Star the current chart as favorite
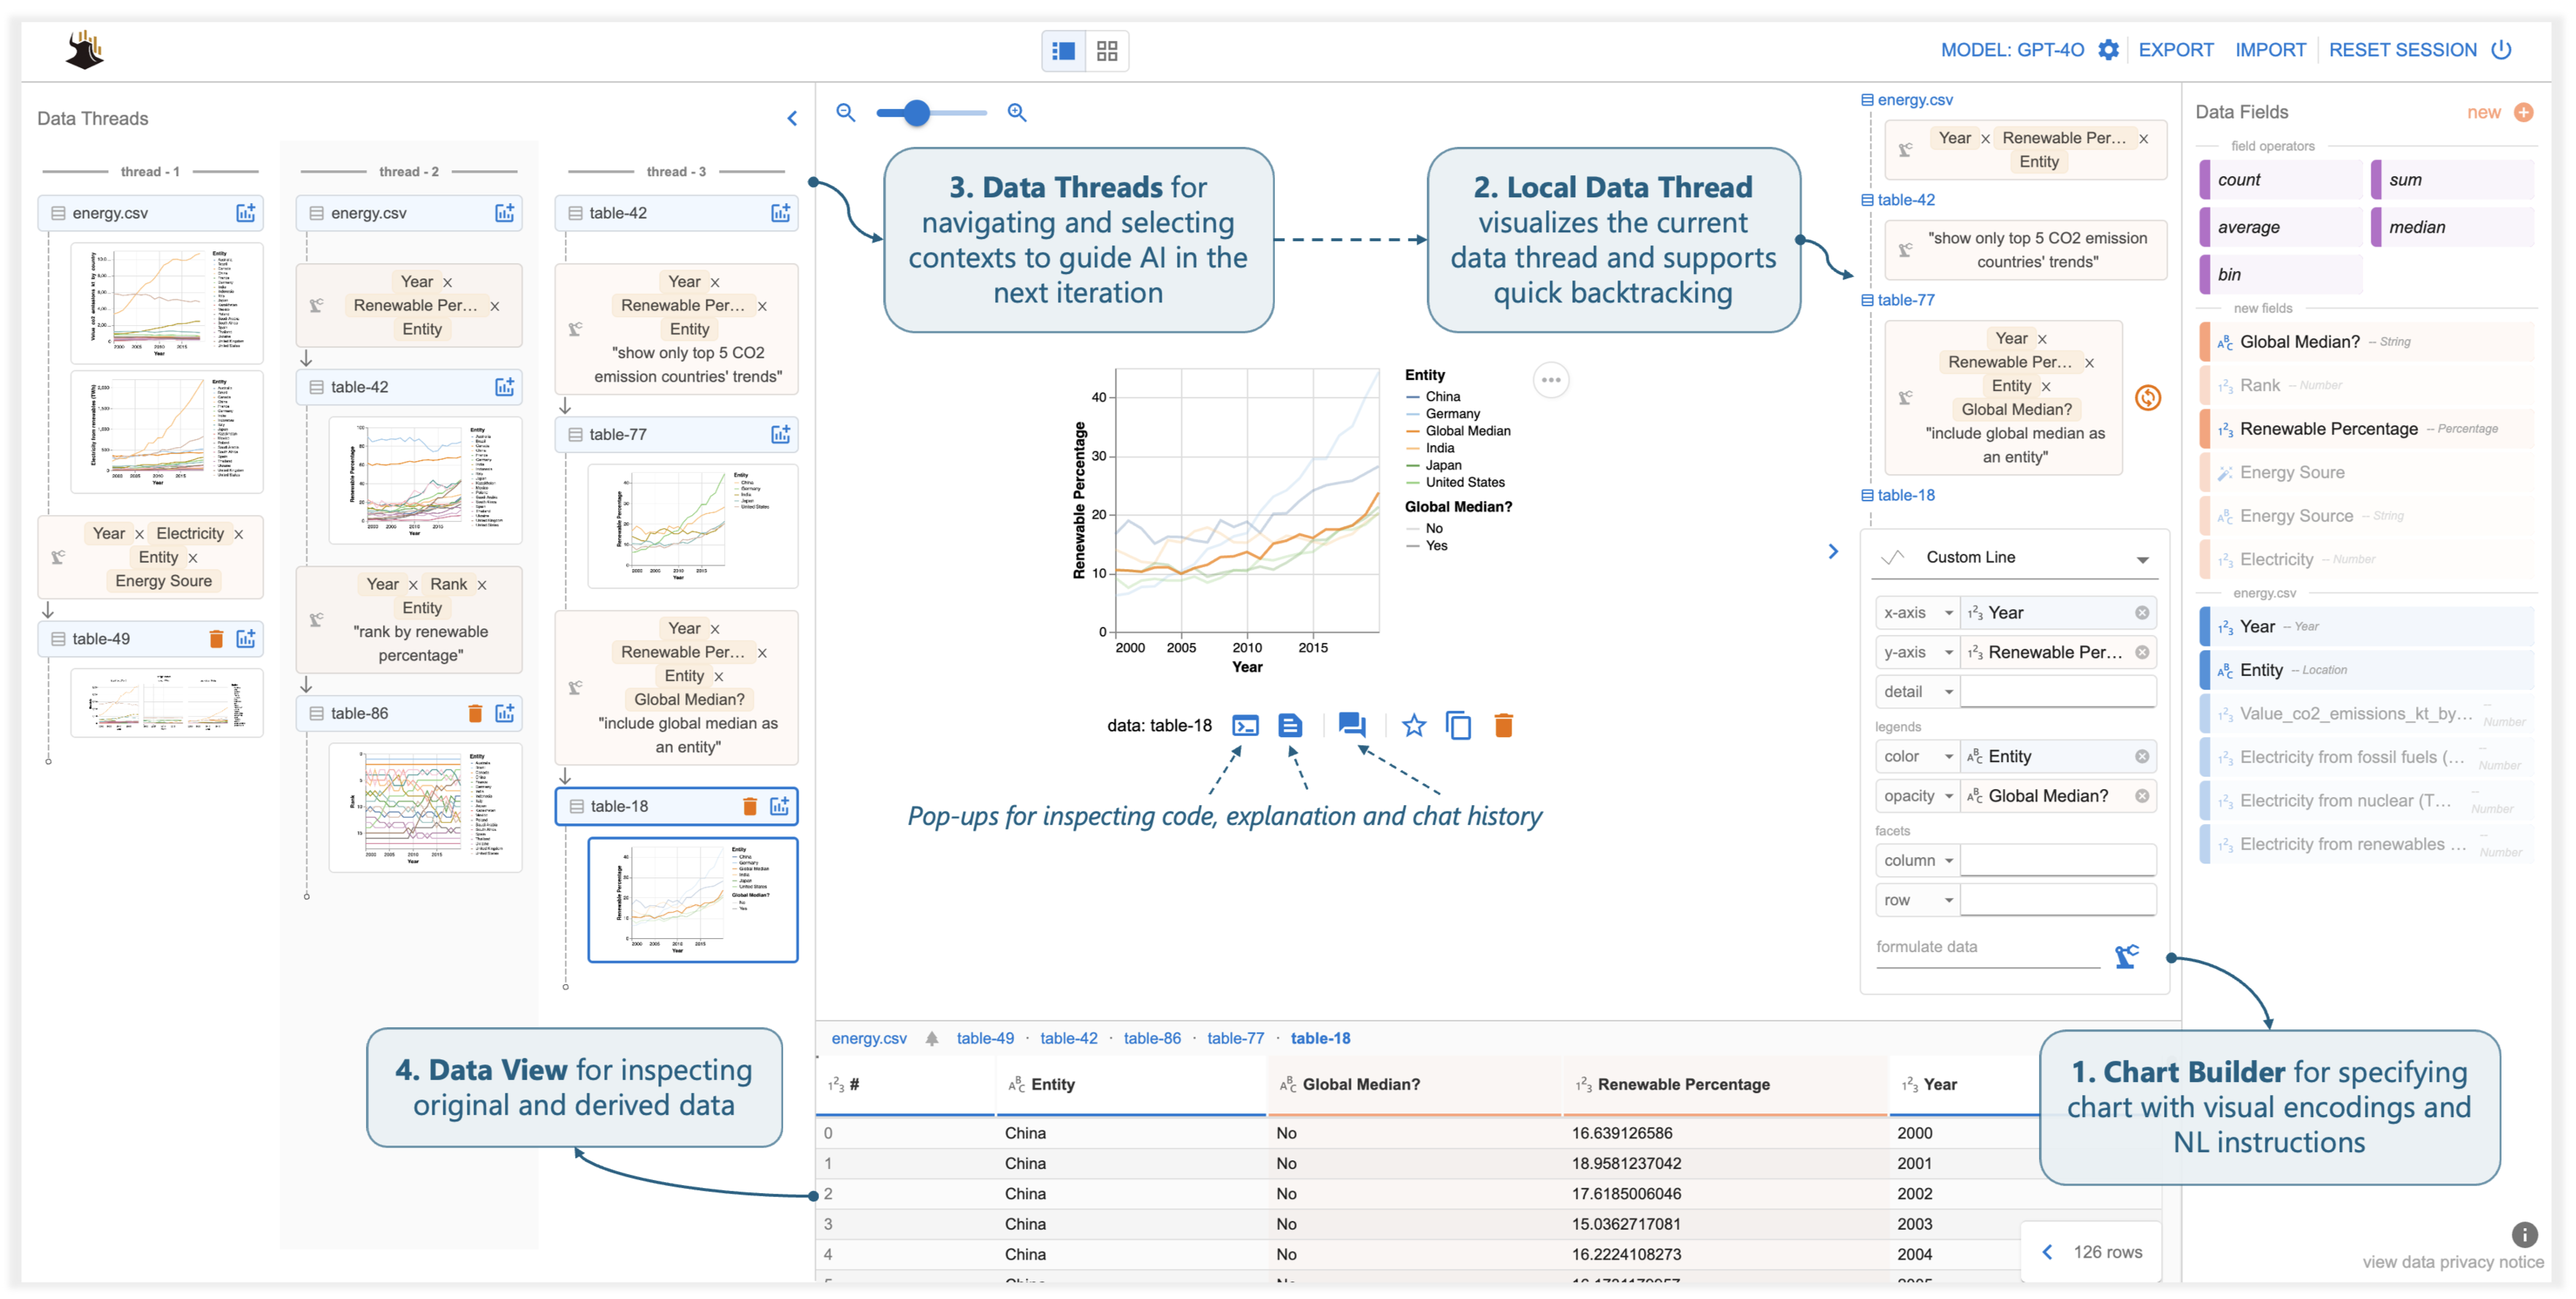The image size is (2576, 1299). tap(1413, 726)
